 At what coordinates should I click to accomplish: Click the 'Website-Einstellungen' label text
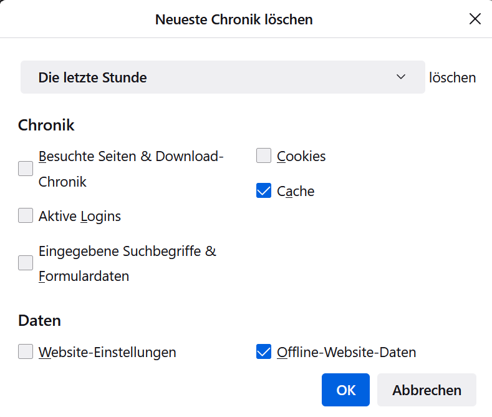coord(107,352)
